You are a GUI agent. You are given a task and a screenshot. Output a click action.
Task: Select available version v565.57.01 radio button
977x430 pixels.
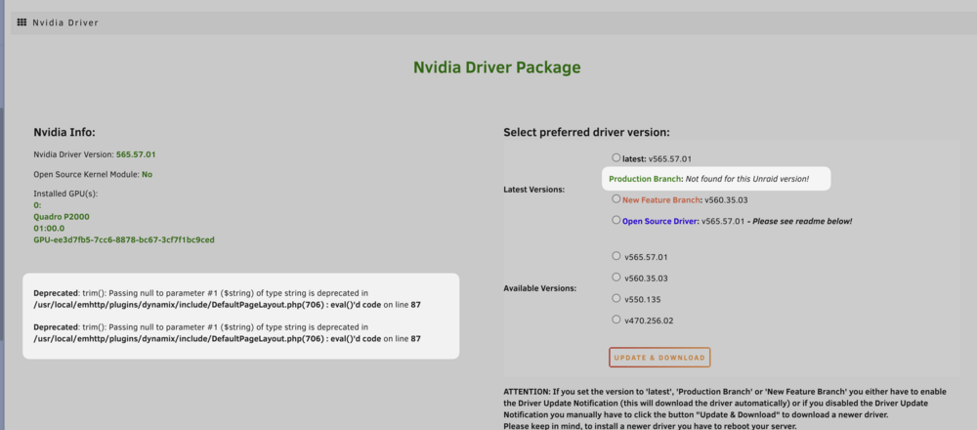[x=616, y=255]
